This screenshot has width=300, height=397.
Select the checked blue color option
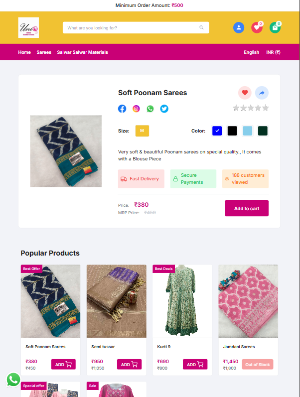tap(217, 131)
